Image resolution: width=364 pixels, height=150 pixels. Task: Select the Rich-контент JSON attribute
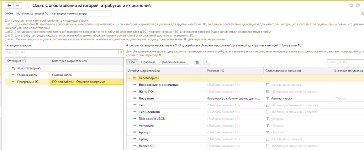(152, 119)
